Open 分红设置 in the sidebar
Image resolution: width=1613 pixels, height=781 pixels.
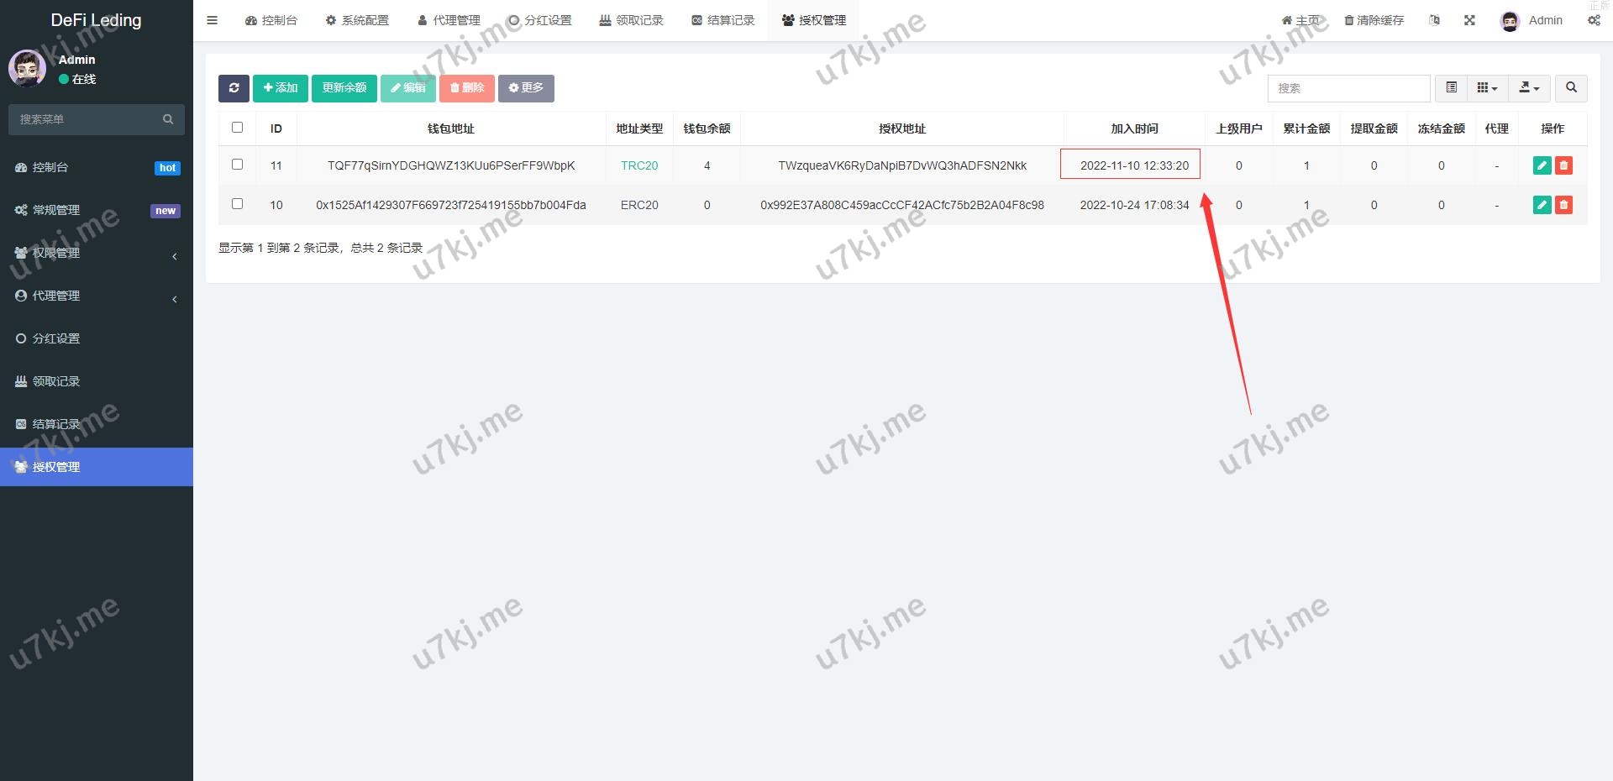pyautogui.click(x=56, y=338)
